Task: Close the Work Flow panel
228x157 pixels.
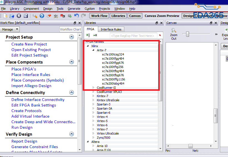Action: click(x=80, y=23)
